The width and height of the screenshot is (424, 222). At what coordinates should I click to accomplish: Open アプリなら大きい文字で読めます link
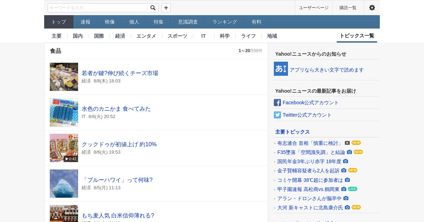(x=327, y=70)
